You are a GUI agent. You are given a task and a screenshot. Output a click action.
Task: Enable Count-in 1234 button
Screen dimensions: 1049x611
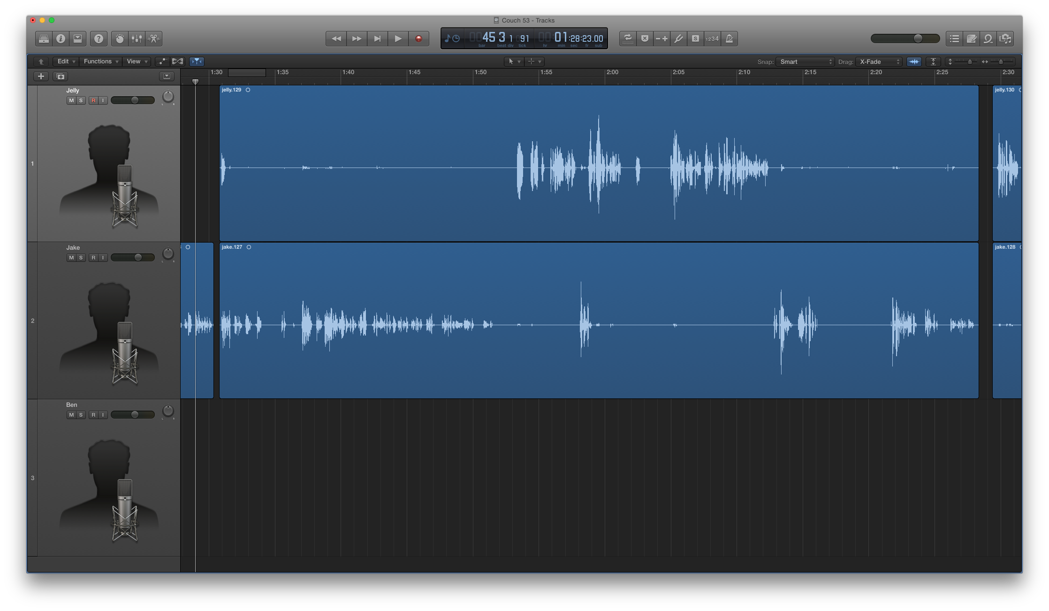712,38
